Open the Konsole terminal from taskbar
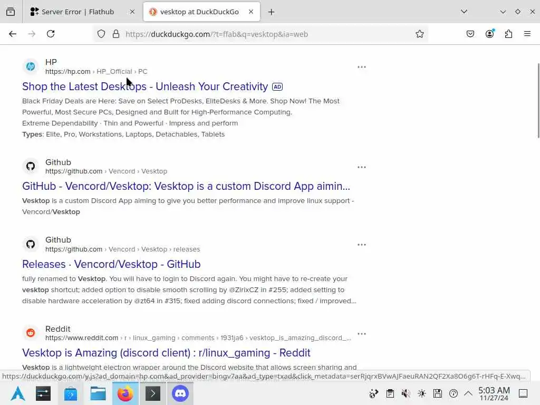 pyautogui.click(x=153, y=393)
